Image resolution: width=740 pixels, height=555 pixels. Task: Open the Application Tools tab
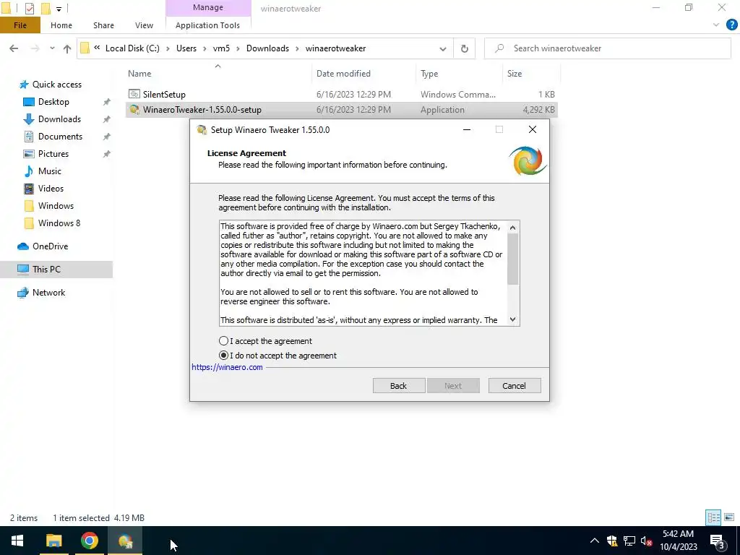[x=207, y=25]
